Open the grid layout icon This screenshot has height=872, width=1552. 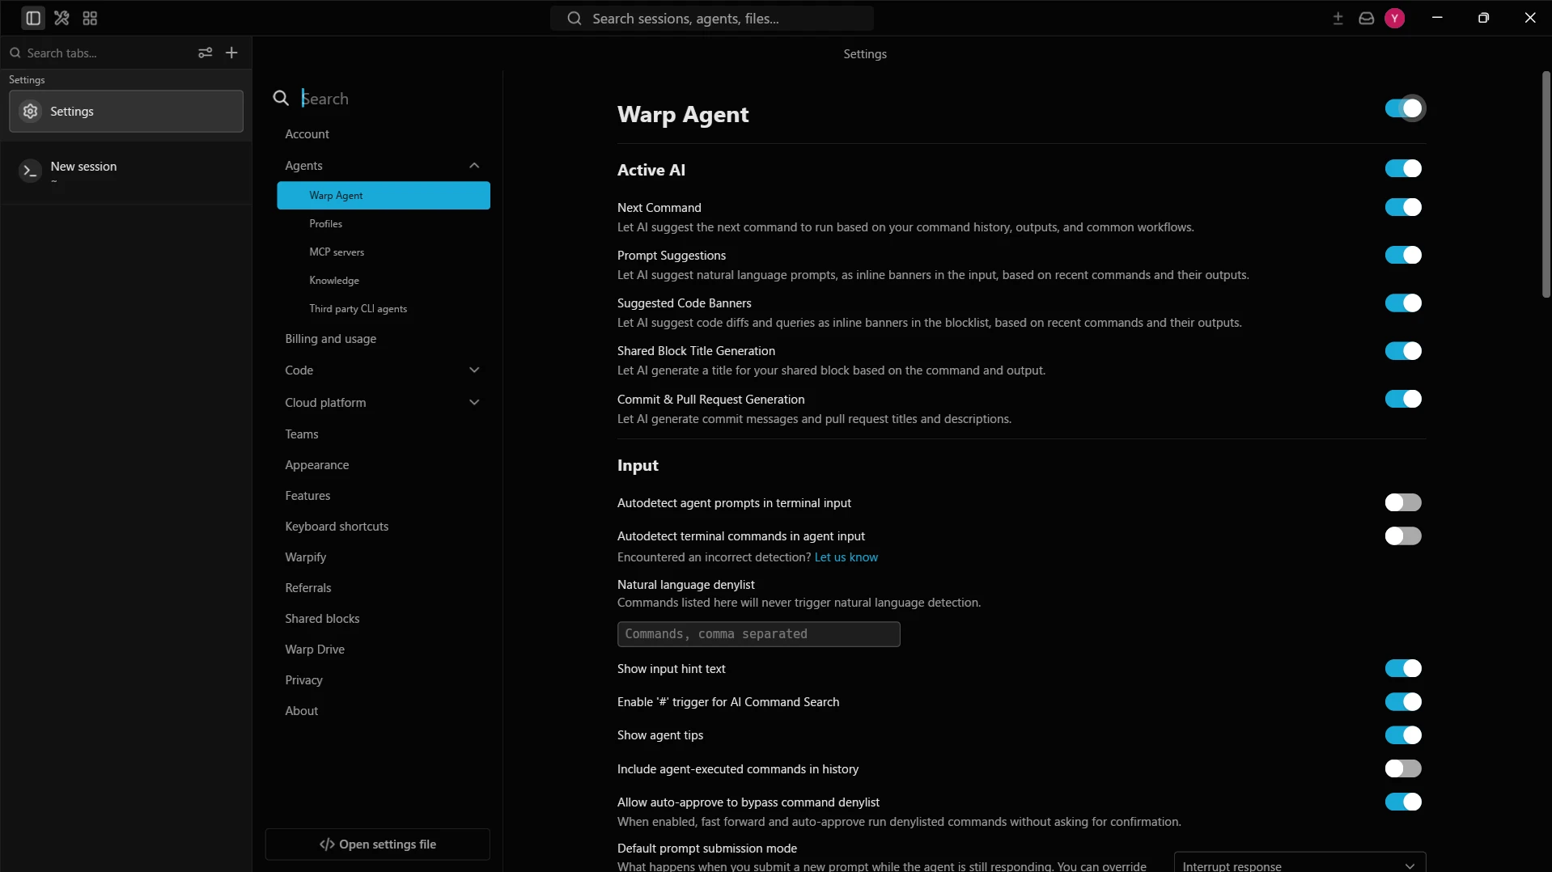(90, 18)
